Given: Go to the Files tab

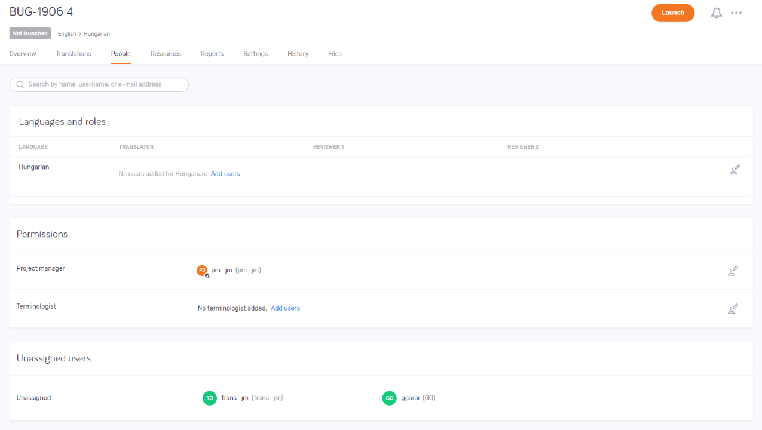Looking at the screenshot, I should (335, 54).
